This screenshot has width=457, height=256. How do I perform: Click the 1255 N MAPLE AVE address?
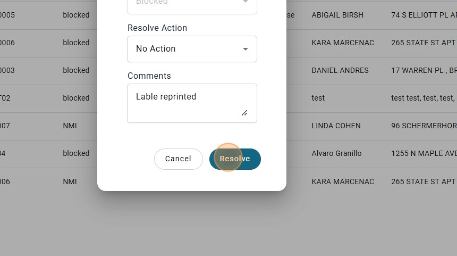424,153
